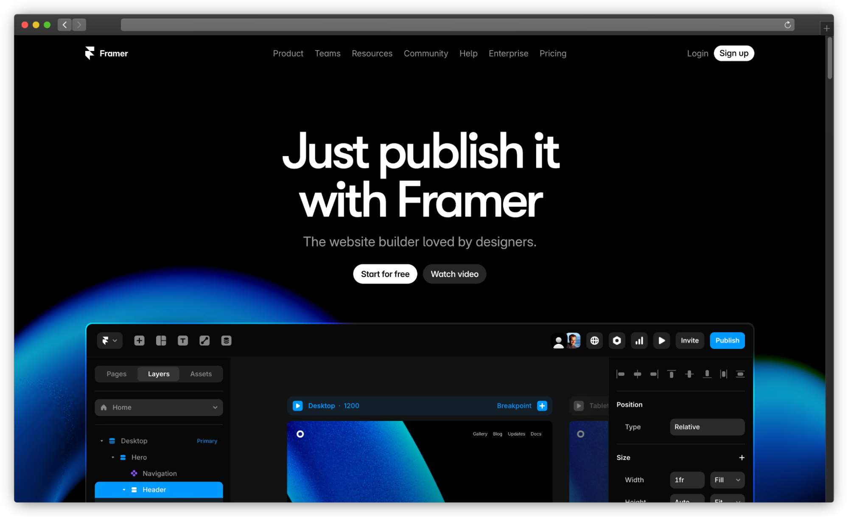The height and width of the screenshot is (517, 848).
Task: Open the plugins hexagon icon
Action: click(617, 340)
